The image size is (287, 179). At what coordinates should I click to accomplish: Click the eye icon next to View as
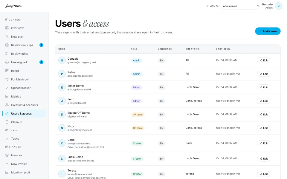pyautogui.click(x=207, y=6)
